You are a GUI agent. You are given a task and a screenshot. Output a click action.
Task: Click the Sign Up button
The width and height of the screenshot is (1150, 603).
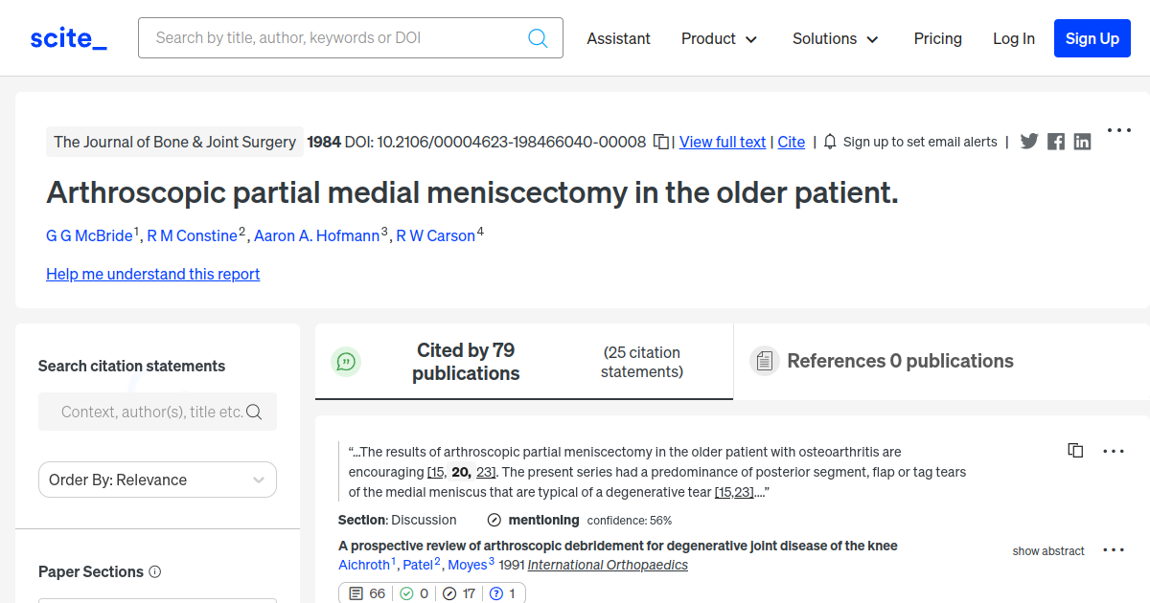click(x=1092, y=38)
